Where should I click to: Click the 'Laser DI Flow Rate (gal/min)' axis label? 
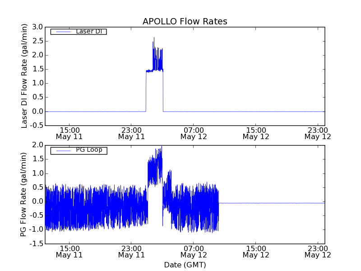24,76
